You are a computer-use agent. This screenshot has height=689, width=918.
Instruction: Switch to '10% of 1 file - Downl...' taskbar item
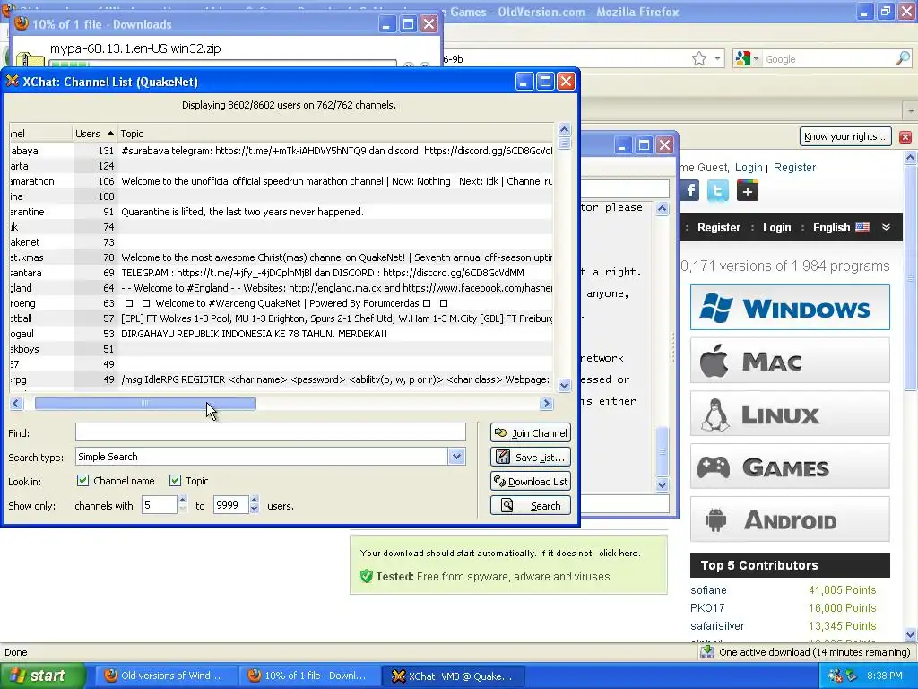click(308, 676)
